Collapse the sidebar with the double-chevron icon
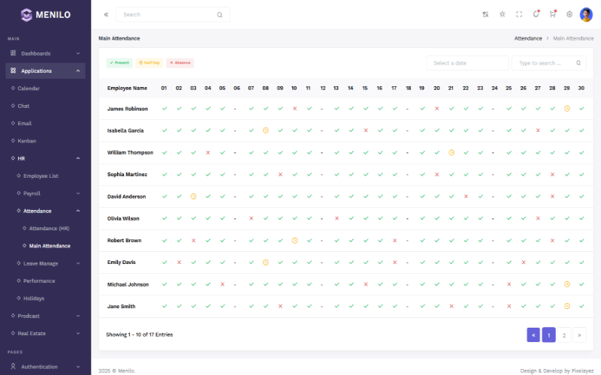Screen dimensions: 601x375 point(106,14)
